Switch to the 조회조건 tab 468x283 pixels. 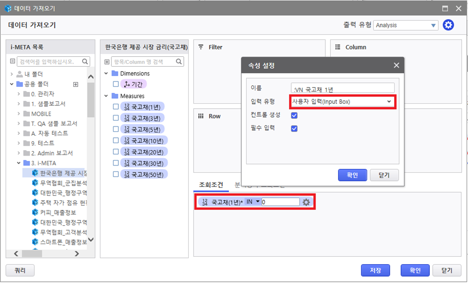[211, 185]
